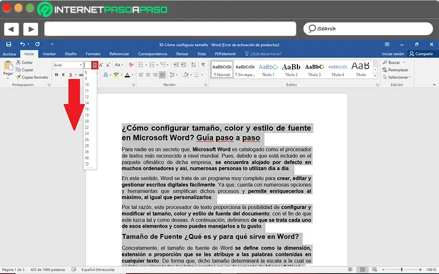Click the red font color button
439x274 pixels.
click(127, 75)
